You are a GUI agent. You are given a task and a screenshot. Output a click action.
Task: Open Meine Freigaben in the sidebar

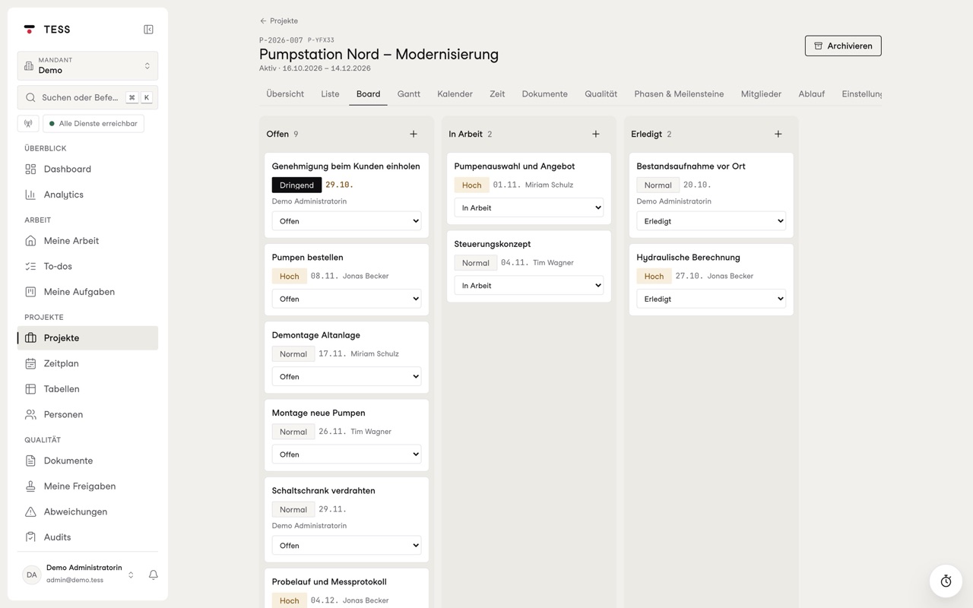click(87, 486)
